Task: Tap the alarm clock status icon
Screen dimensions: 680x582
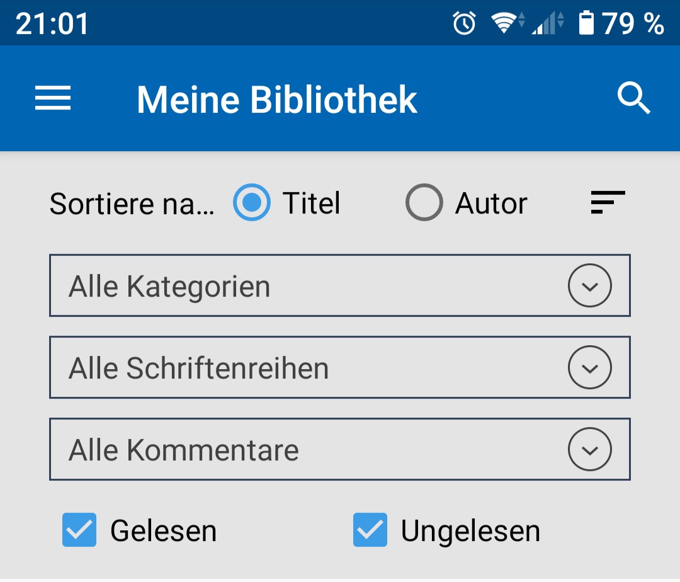Action: tap(465, 24)
